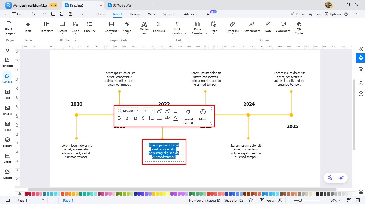Viewport: 365px width, 204px height.
Task: Increase font size in floating toolbar
Action: tap(159, 111)
